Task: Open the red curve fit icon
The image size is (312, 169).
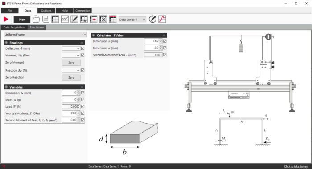Action: (x=162, y=19)
